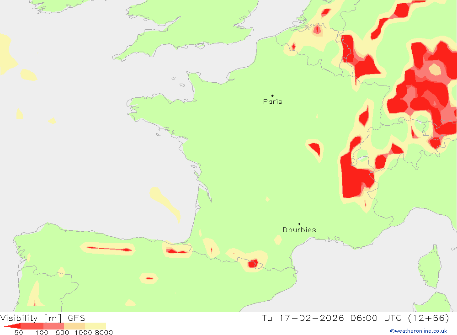The image size is (457, 335).
Task: Click the '06:00 UTC' time text
Action: pos(376,318)
